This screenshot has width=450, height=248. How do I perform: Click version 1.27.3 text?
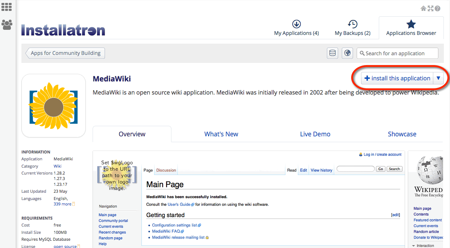pyautogui.click(x=59, y=179)
